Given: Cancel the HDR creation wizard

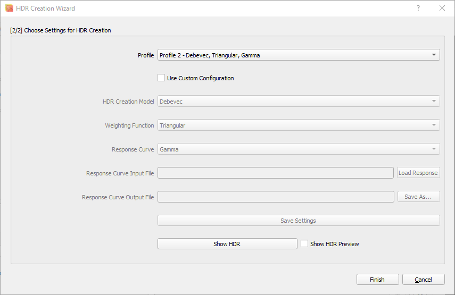Looking at the screenshot, I should point(424,280).
